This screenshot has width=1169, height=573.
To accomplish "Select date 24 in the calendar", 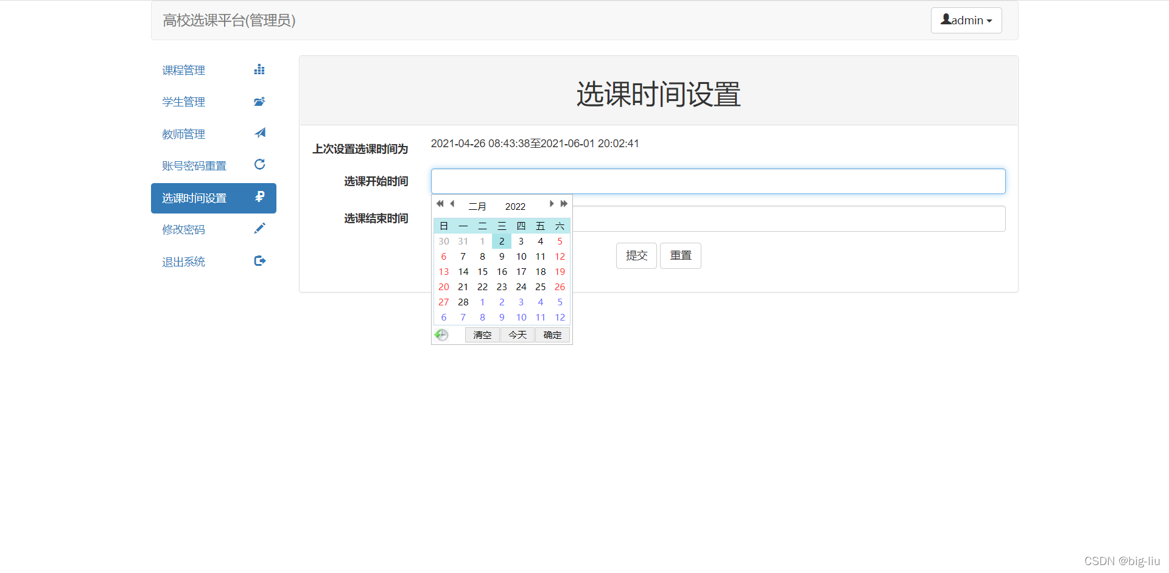I will (521, 287).
